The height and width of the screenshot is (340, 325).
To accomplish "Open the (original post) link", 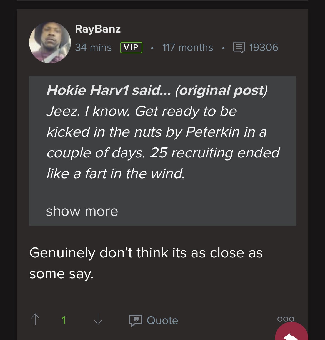I will click(221, 90).
